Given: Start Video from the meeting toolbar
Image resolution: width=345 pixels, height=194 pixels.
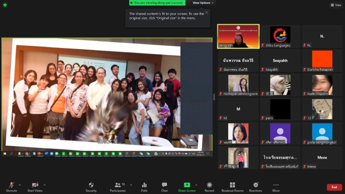Looking at the screenshot, I should [35, 186].
